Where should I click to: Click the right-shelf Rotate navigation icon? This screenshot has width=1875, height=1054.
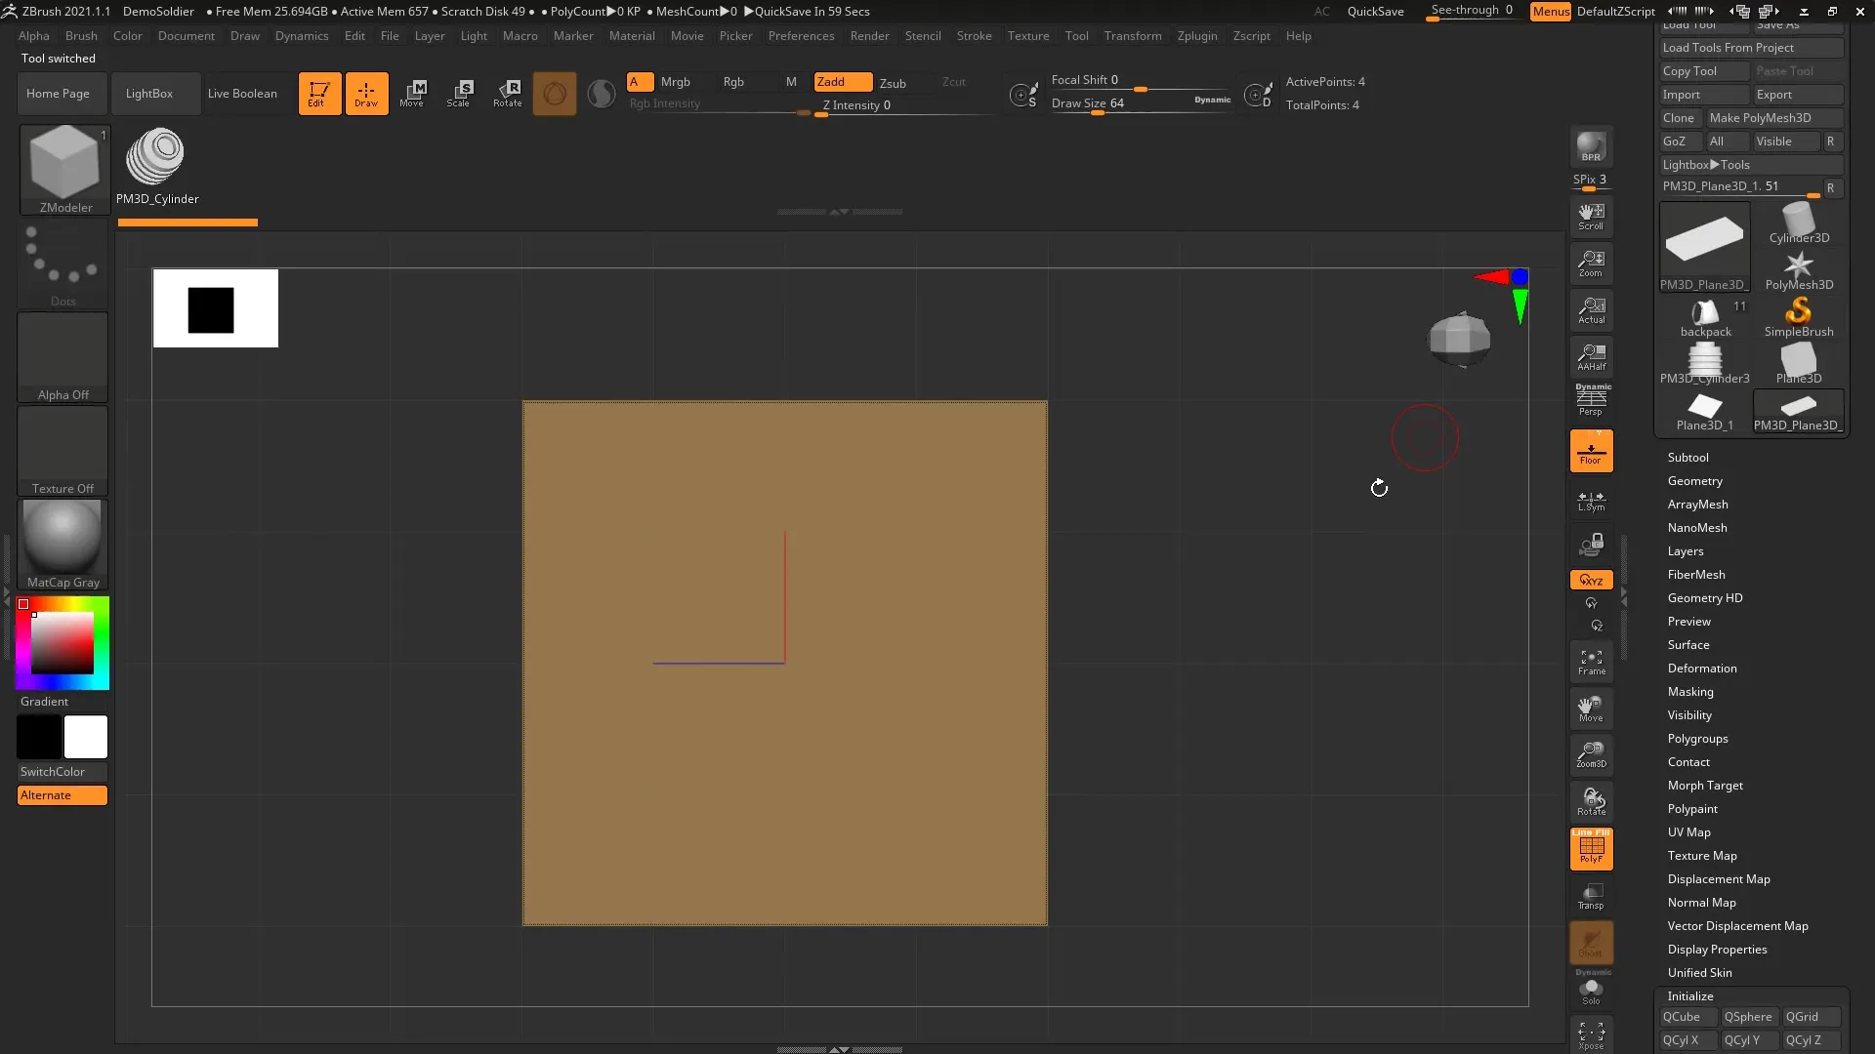point(1591,802)
